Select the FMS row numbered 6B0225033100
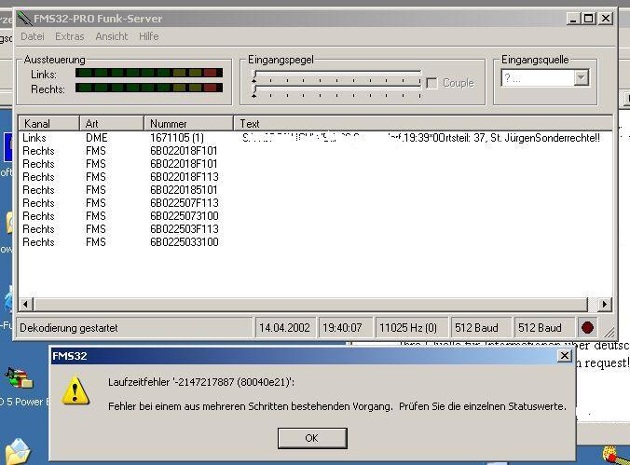Viewport: 630px width, 465px height. (184, 242)
